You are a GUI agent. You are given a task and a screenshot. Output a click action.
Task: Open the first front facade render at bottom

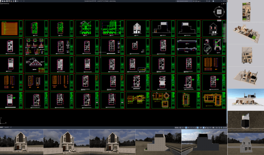22,142
